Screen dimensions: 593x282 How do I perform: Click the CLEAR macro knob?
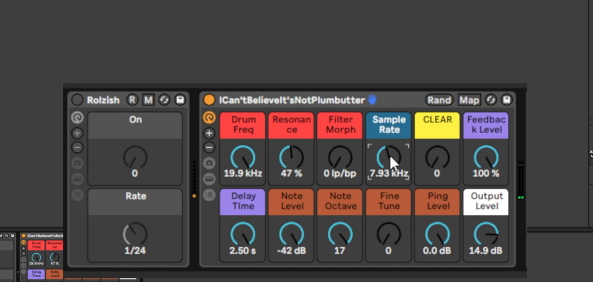click(438, 157)
